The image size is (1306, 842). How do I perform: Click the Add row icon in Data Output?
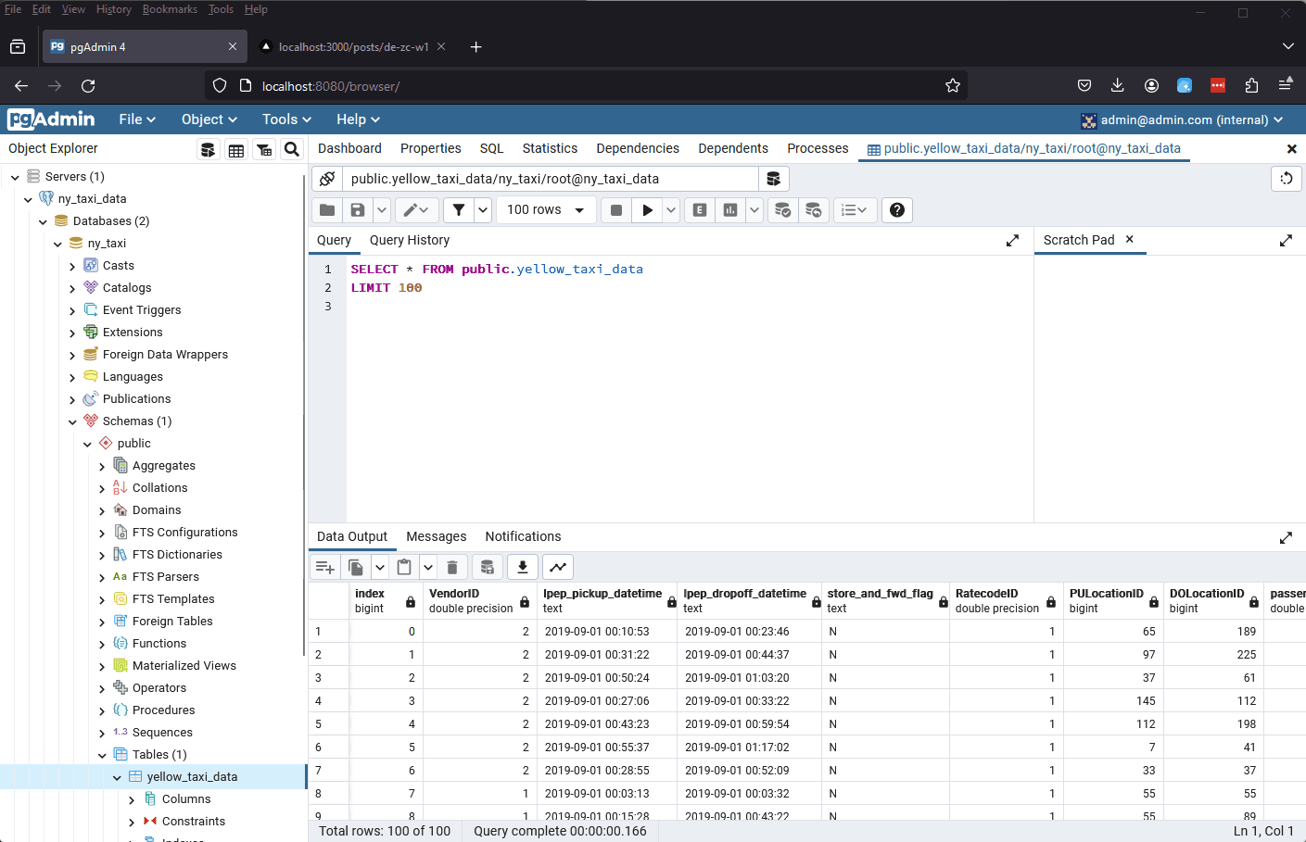(325, 567)
